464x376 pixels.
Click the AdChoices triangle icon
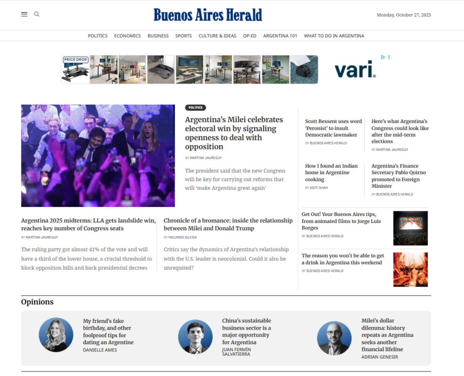point(383,57)
